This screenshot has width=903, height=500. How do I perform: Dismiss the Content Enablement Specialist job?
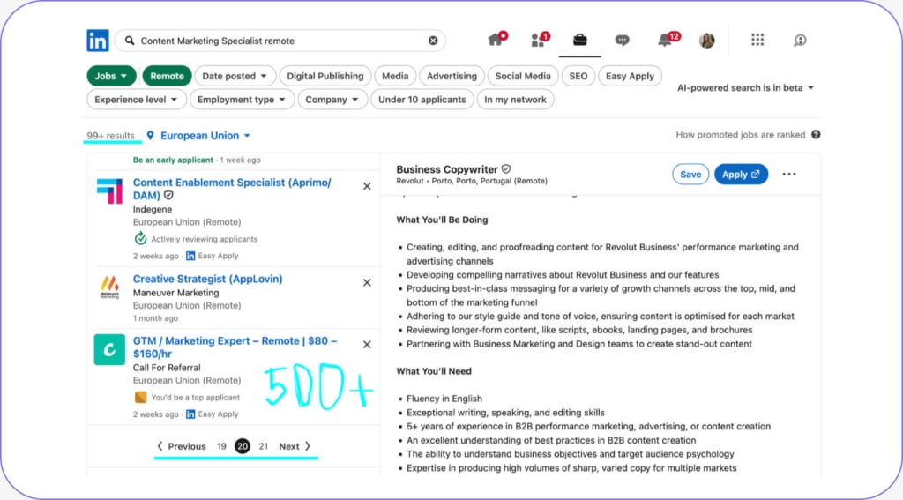367,186
